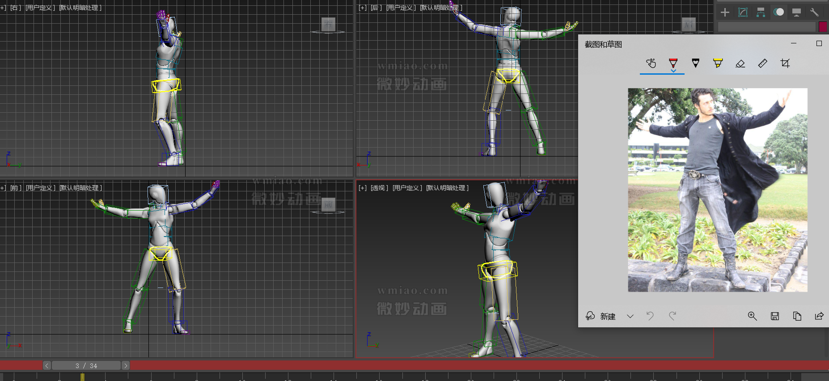Open the 透视 perspective viewport label menu
829x381 pixels.
click(378, 188)
